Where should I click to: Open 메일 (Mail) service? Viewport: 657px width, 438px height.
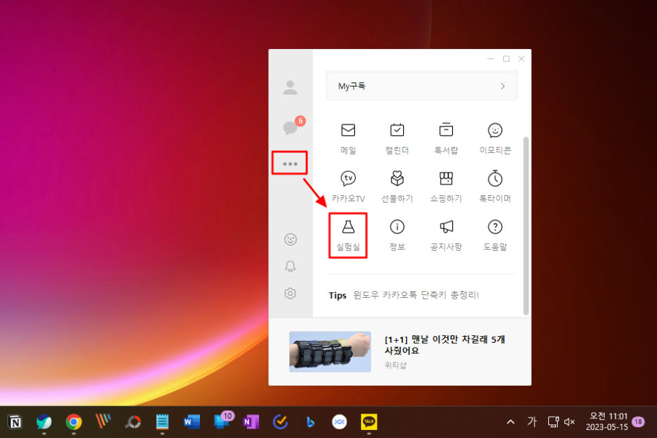point(348,139)
